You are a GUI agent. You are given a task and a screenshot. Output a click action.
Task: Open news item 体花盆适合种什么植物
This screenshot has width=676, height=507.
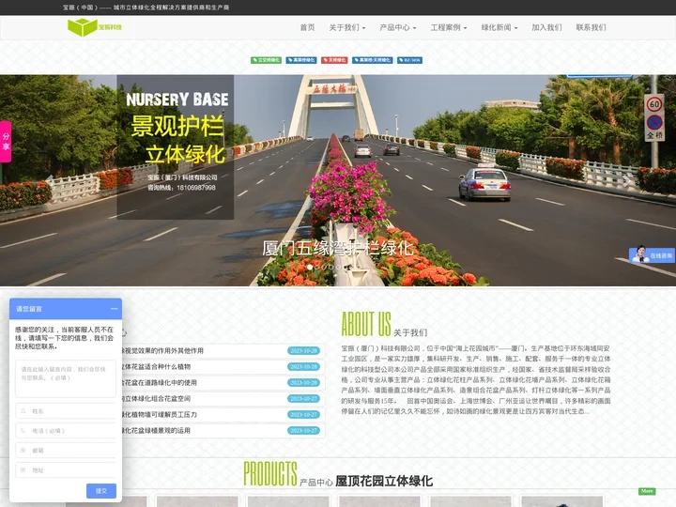pyautogui.click(x=156, y=366)
